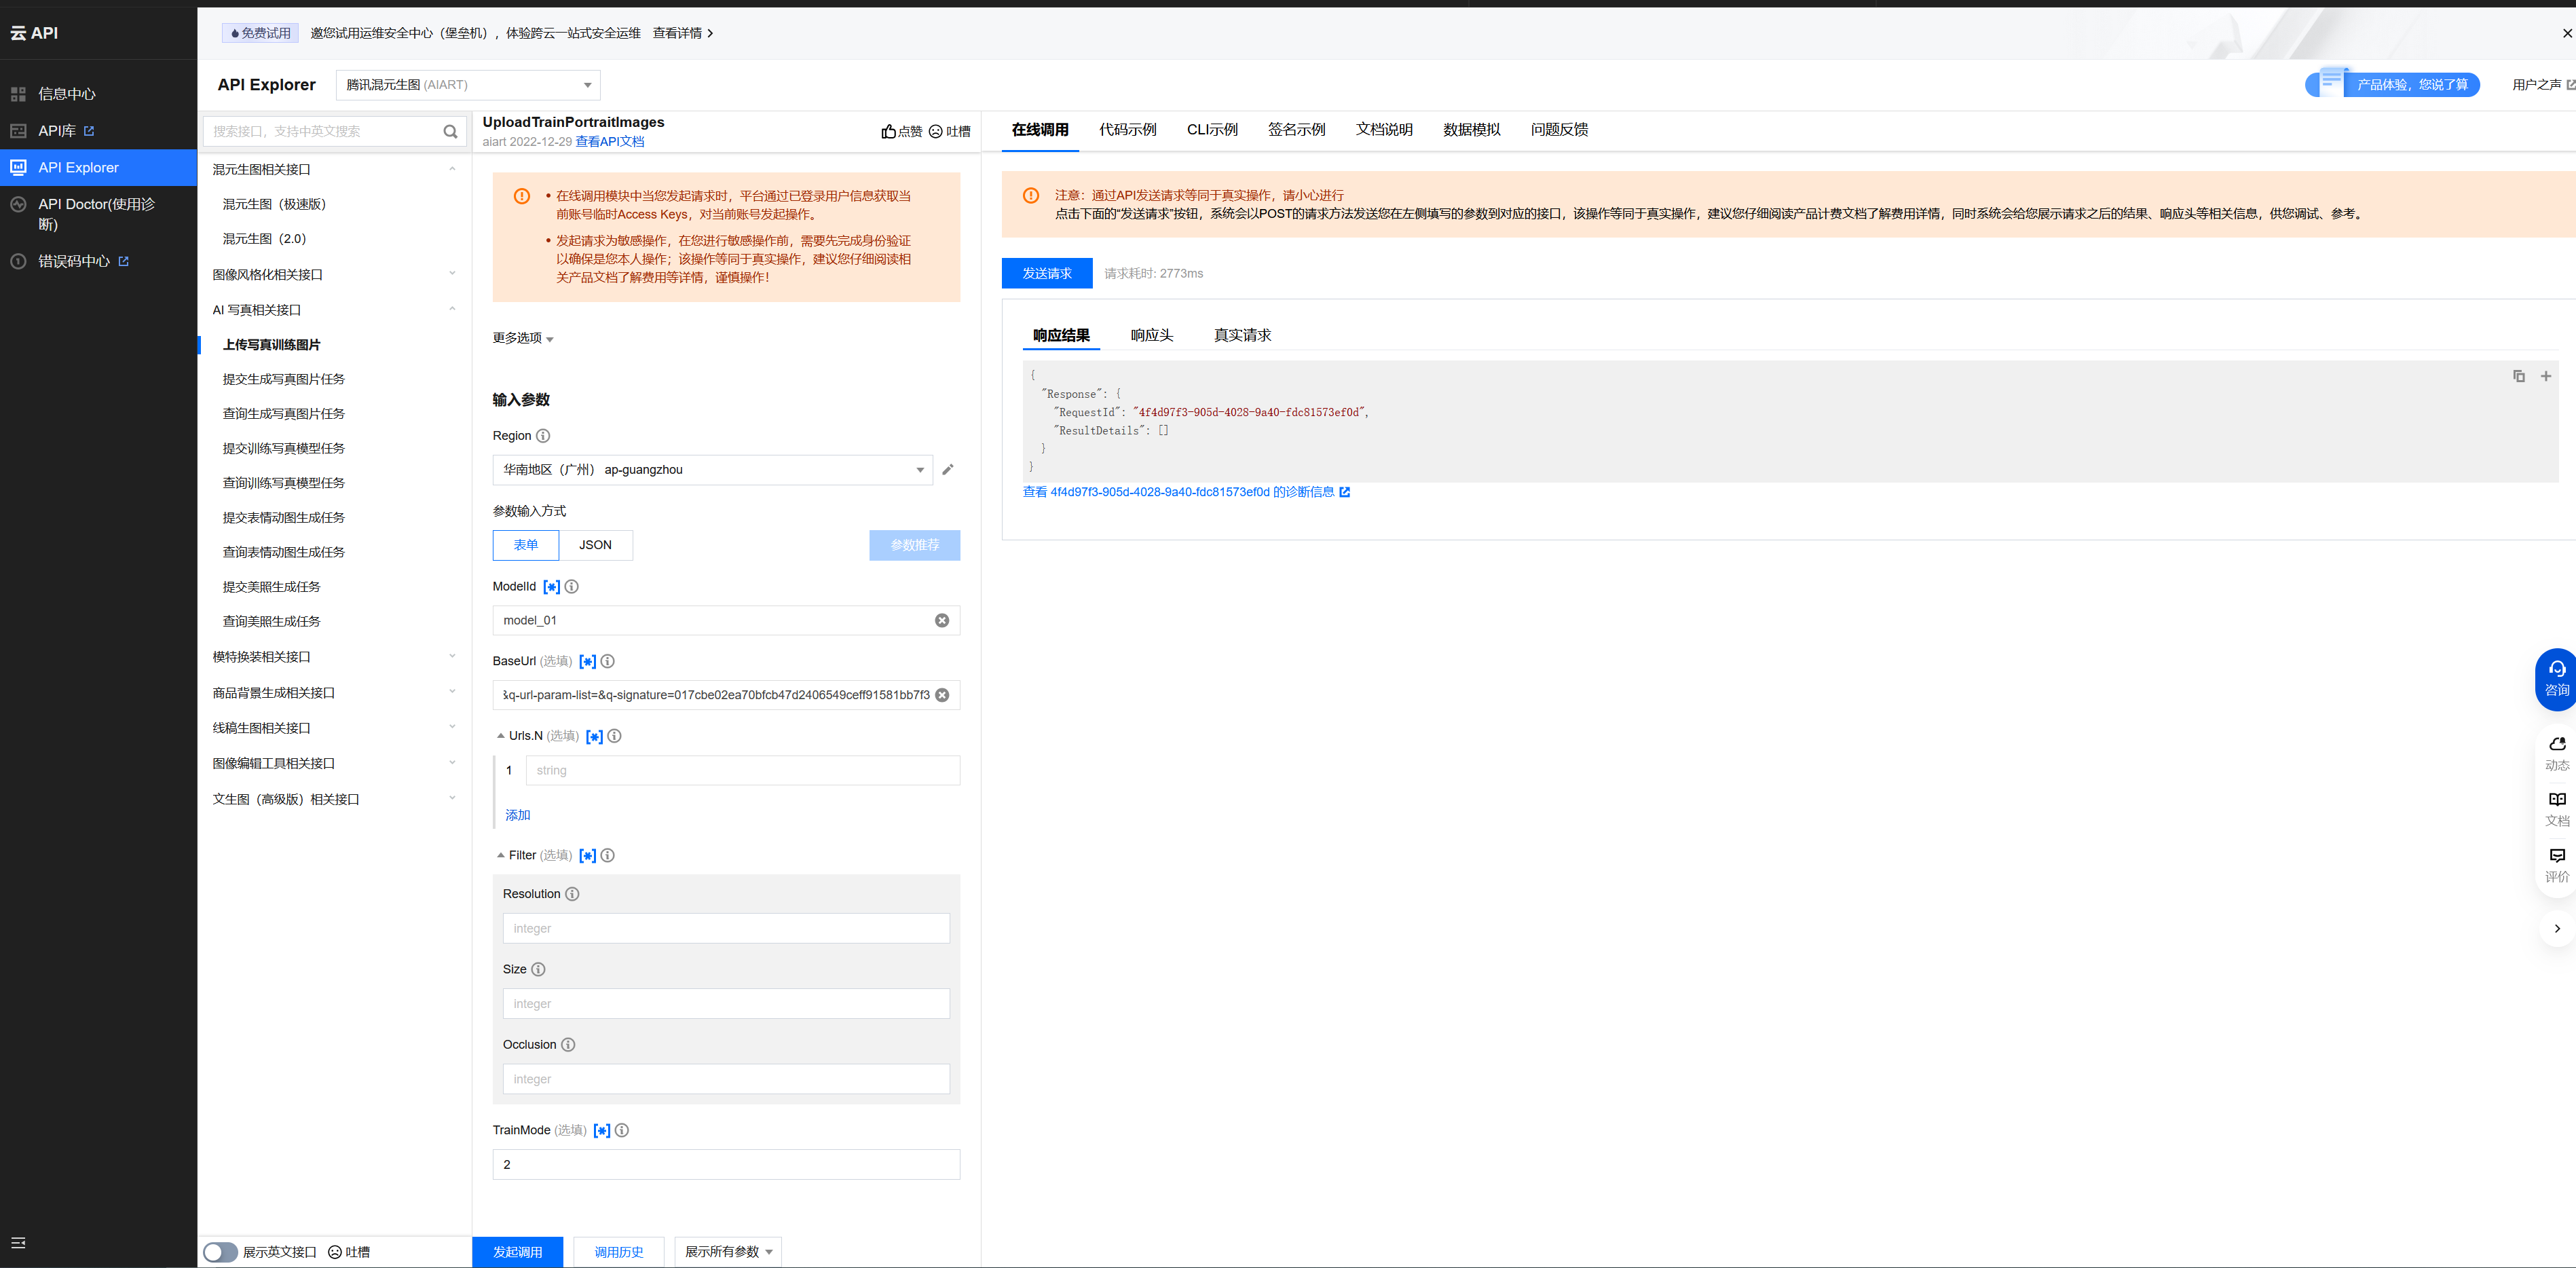Click the sidebar collapse icon at bottom
2576x1268 pixels.
coord(18,1243)
